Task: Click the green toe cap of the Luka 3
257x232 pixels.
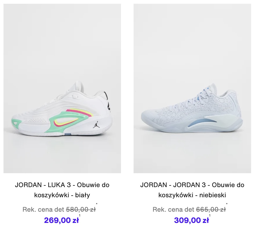Action: tap(16, 122)
